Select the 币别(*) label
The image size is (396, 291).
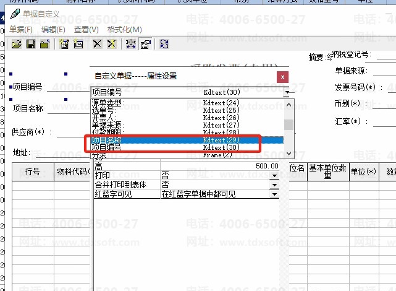[350, 103]
